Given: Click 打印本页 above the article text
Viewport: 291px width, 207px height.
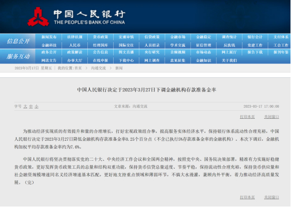Looking at the screenshot, I should click(x=247, y=117).
